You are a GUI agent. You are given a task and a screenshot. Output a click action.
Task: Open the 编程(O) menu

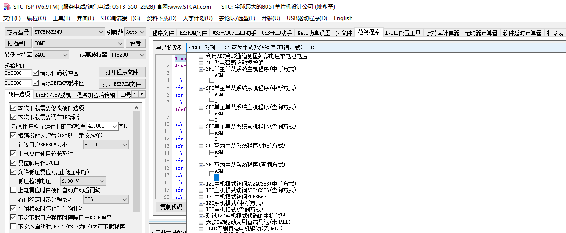point(37,18)
